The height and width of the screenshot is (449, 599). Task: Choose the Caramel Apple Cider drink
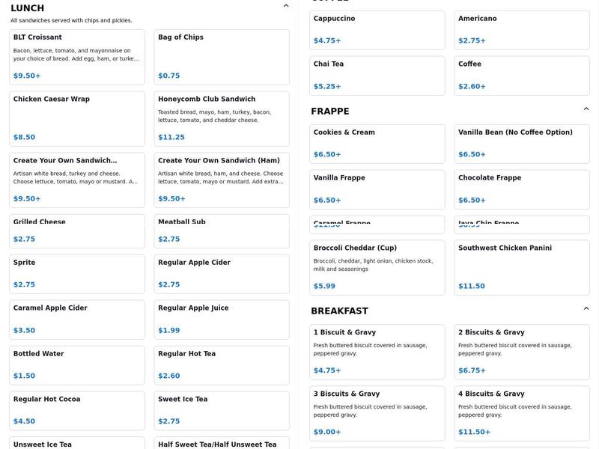click(x=76, y=320)
